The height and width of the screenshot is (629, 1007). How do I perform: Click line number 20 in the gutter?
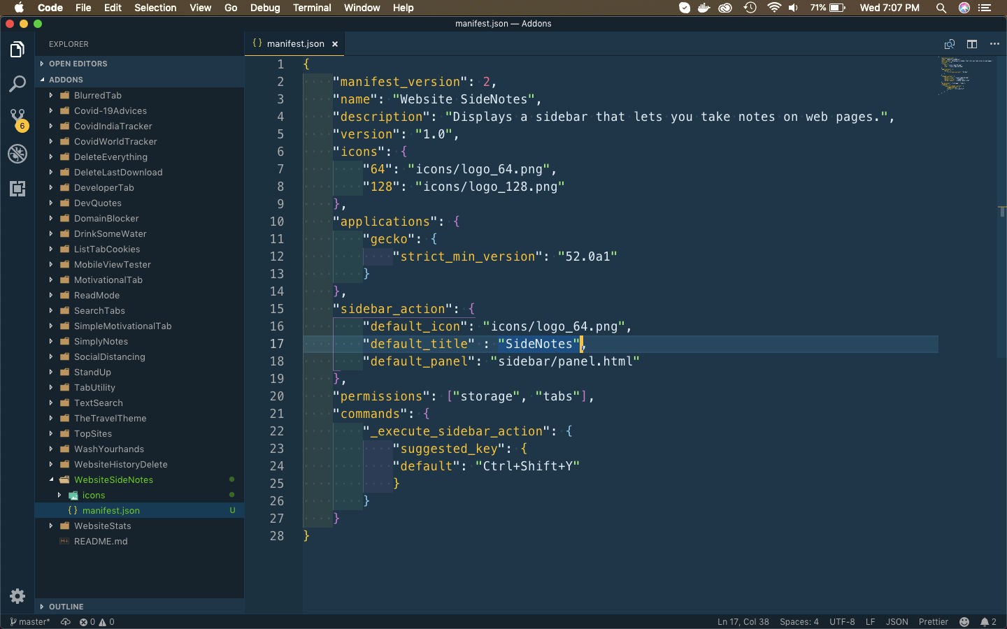[277, 396]
